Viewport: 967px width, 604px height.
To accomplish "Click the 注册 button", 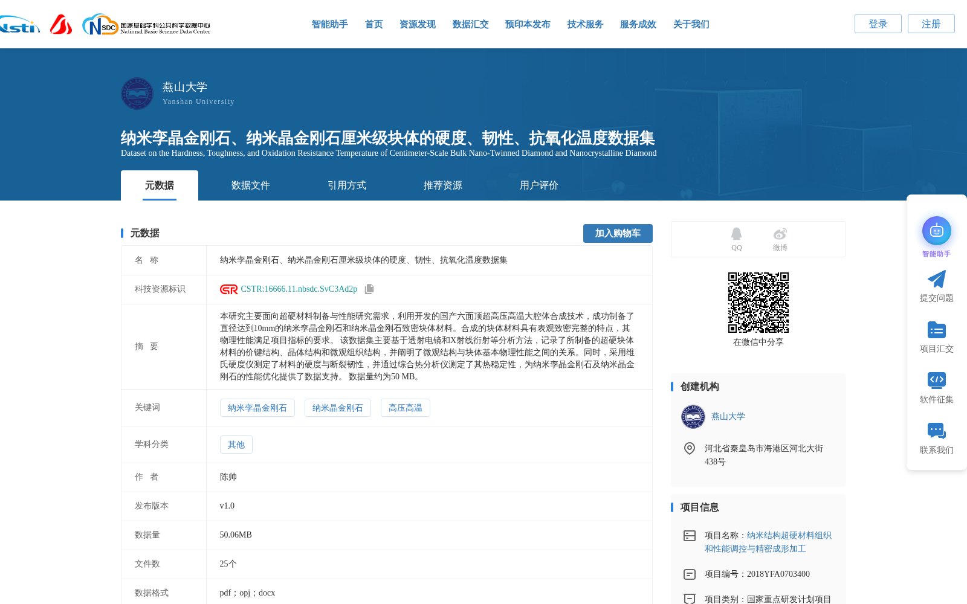I will tap(931, 24).
